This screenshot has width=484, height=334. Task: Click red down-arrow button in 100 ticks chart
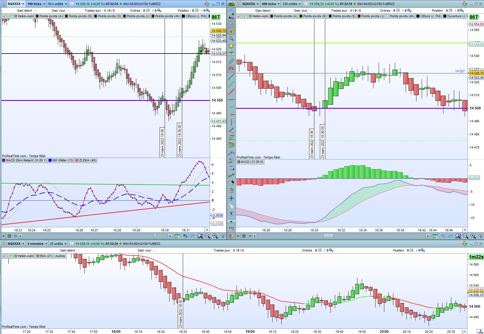pos(4,16)
